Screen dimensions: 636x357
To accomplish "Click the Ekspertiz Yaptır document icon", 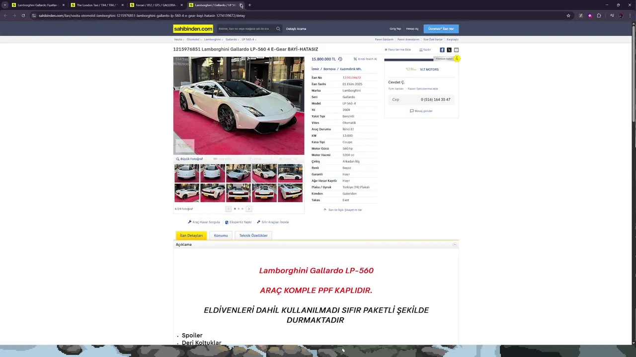I will (x=227, y=222).
